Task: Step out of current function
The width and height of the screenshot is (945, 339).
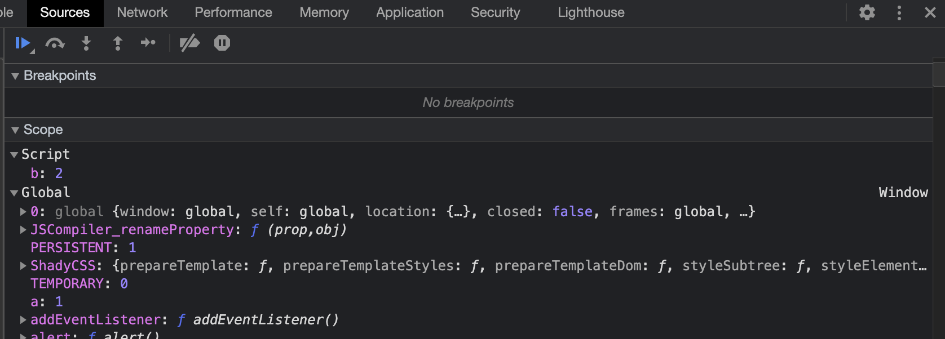Action: (118, 43)
